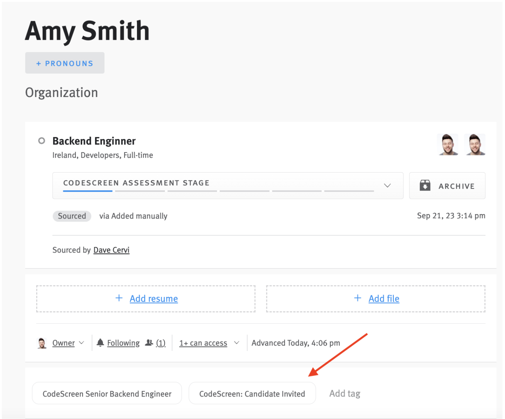Screen dimensions: 505x419
Task: Open the second candidate avatar thumbnail
Action: click(475, 144)
